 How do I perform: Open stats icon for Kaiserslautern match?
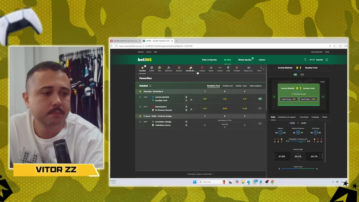(x=191, y=109)
